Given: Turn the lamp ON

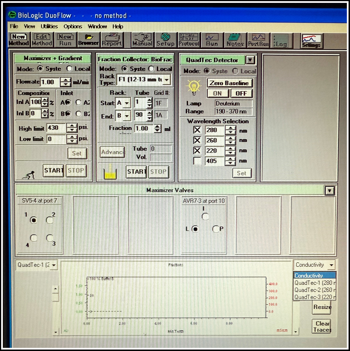Looking at the screenshot, I should [x=218, y=93].
